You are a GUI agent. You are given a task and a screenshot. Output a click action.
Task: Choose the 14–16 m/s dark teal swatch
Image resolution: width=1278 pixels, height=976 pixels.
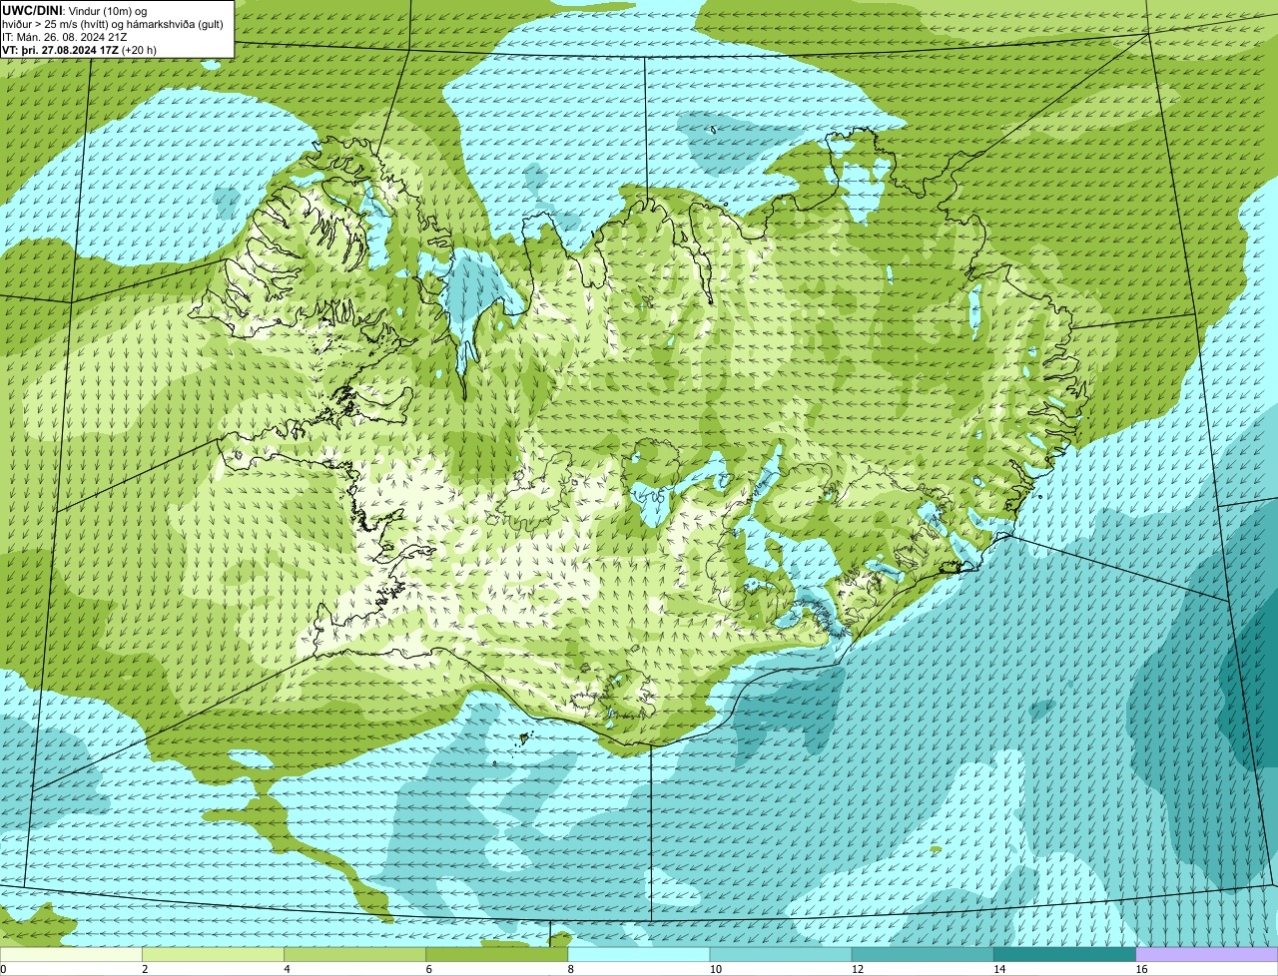[1064, 955]
